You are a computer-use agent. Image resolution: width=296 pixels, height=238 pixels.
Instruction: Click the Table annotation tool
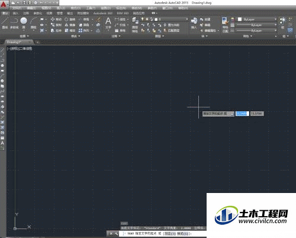click(x=120, y=31)
